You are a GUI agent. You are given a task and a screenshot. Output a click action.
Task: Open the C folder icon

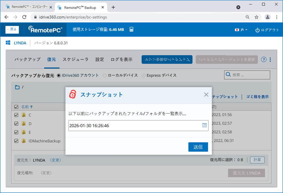click(x=23, y=115)
